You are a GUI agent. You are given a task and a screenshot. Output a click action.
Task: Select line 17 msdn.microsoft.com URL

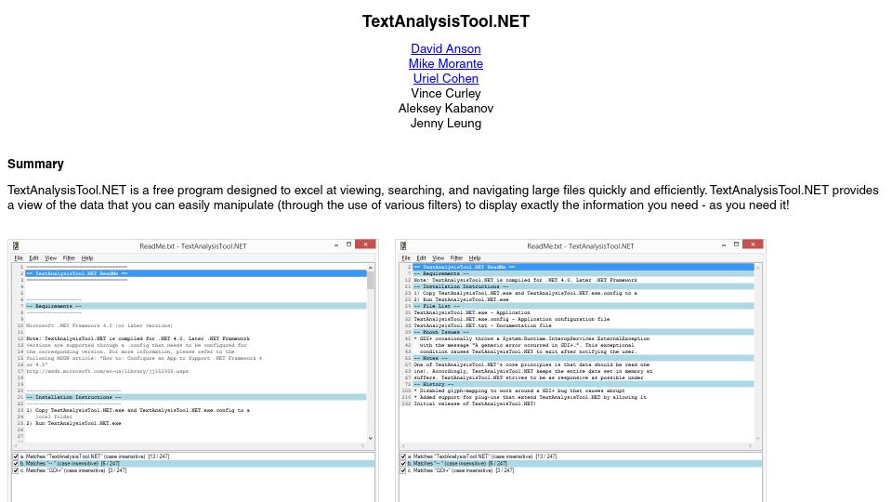pos(107,371)
